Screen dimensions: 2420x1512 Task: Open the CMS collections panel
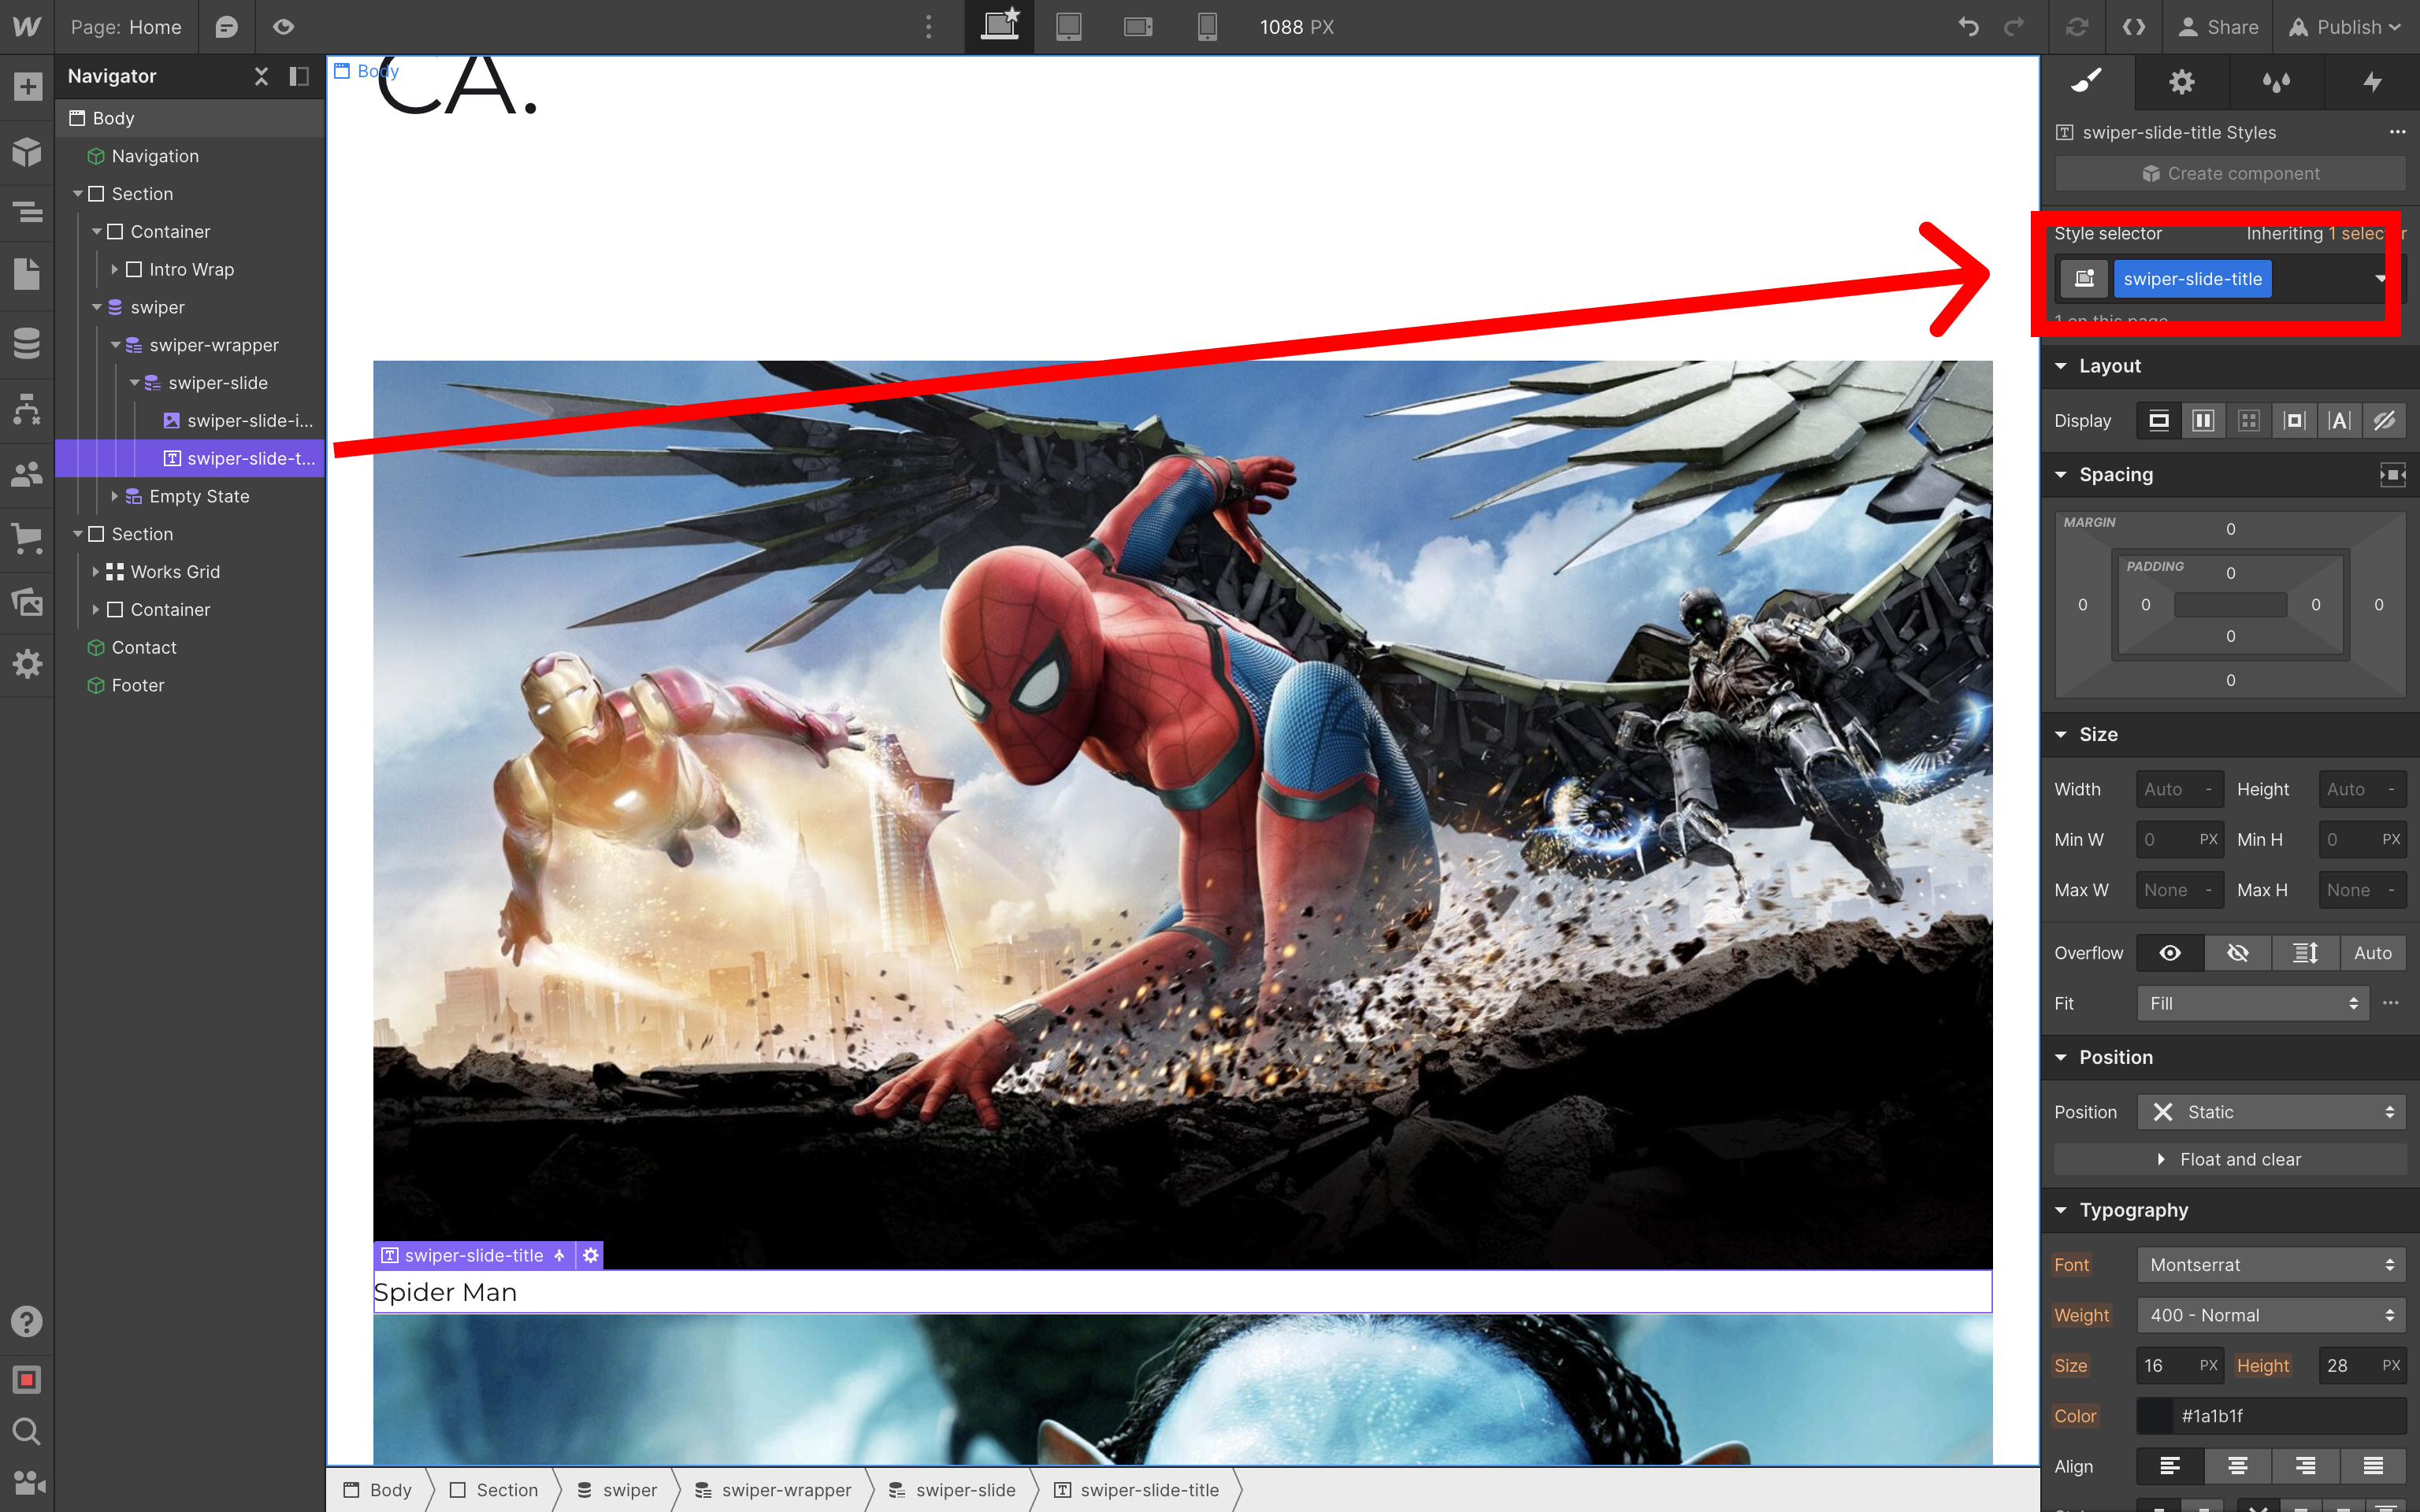point(27,343)
